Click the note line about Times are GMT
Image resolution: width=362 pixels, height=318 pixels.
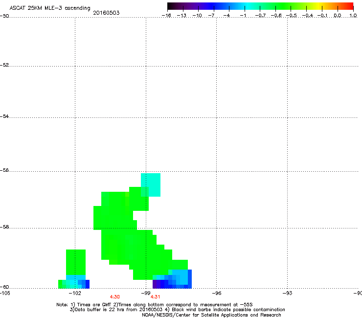[155, 305]
